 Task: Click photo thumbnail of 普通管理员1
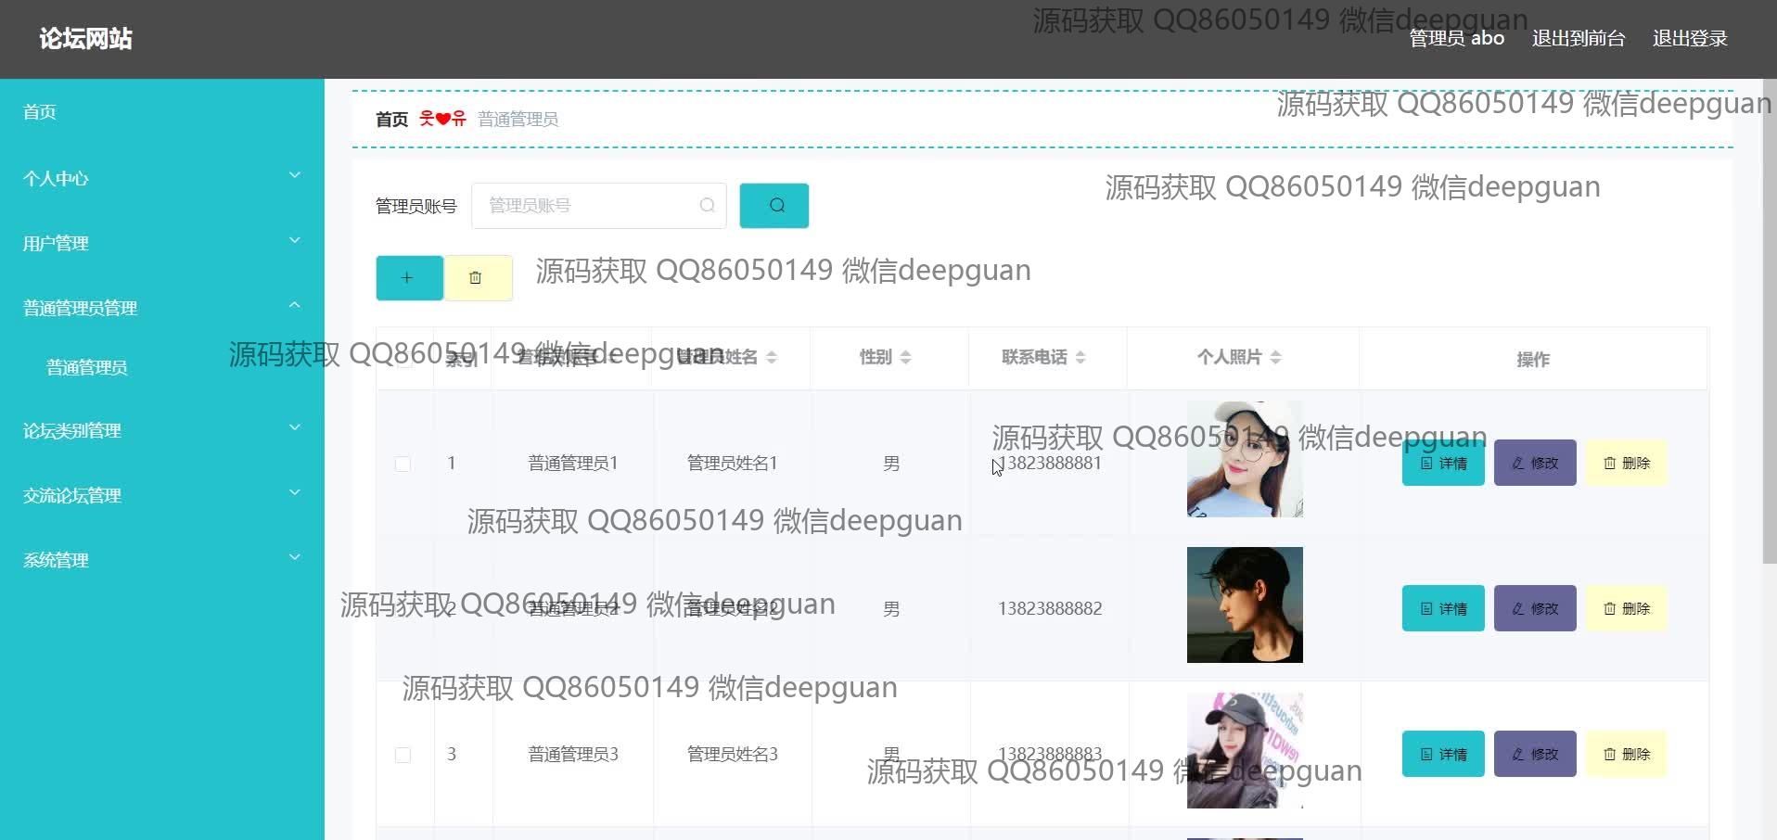(x=1245, y=459)
